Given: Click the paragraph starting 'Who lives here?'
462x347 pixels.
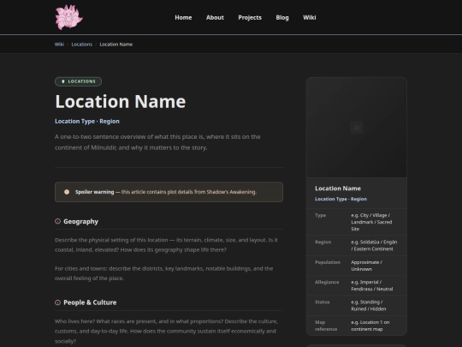Looking at the screenshot, I should click(166, 331).
